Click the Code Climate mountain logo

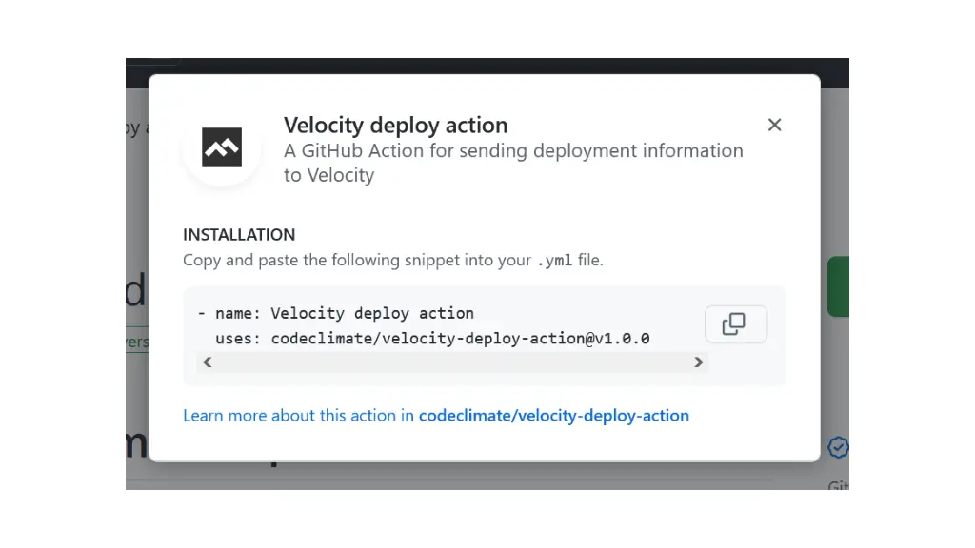[222, 147]
